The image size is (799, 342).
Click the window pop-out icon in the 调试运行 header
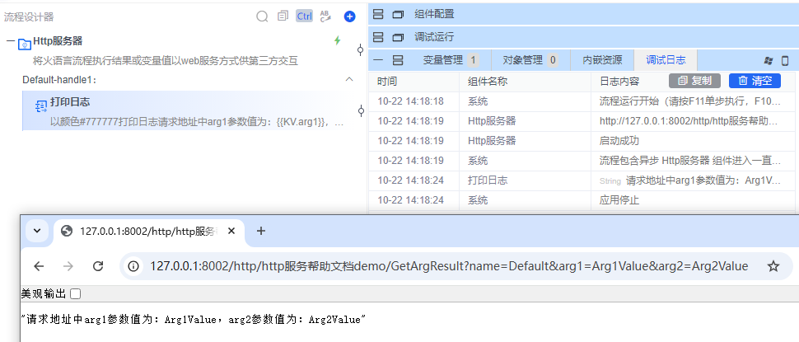[x=398, y=37]
